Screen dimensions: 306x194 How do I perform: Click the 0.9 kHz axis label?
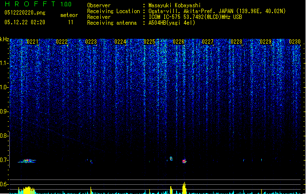4,112
